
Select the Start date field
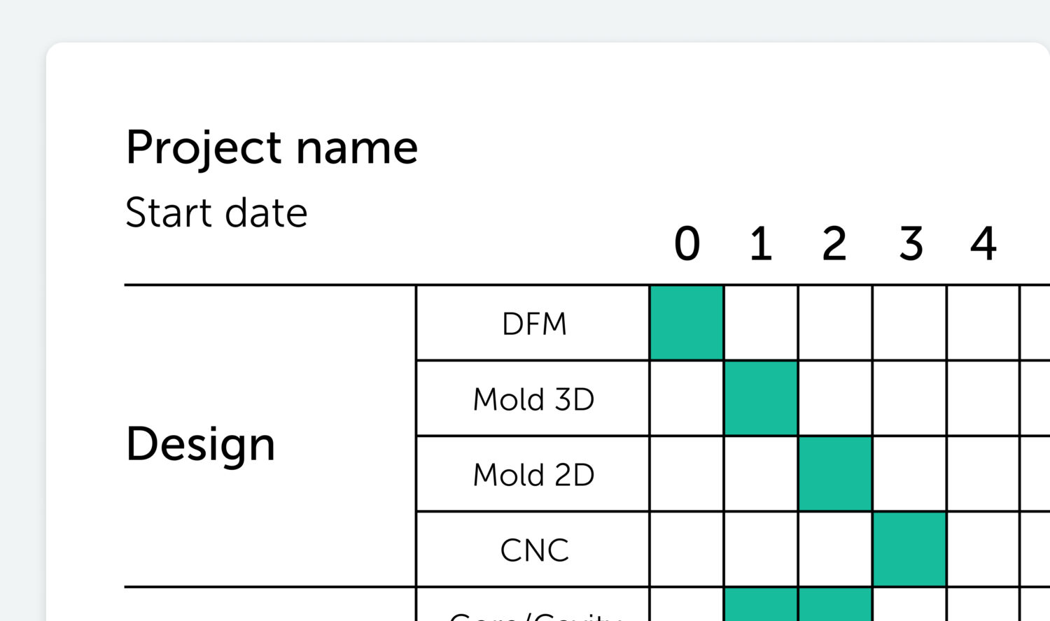point(216,213)
